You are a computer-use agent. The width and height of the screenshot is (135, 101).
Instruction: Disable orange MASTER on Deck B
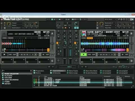tap(90, 38)
